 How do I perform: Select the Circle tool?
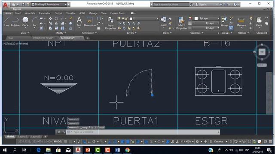coord(25,22)
